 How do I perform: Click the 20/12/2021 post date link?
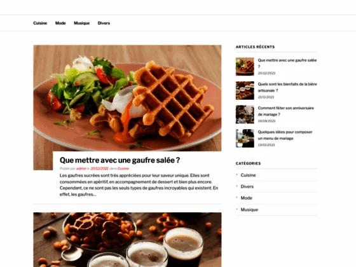pyautogui.click(x=99, y=168)
